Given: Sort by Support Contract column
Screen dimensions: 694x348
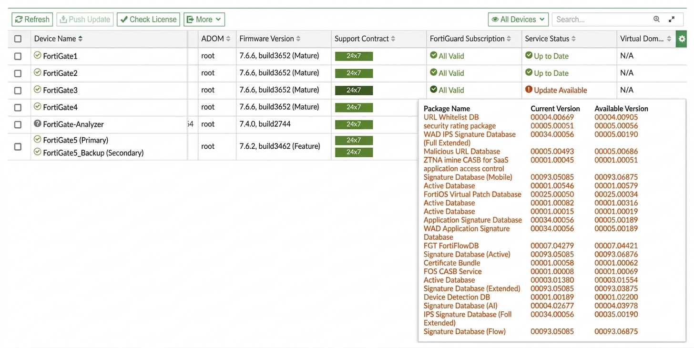Looking at the screenshot, I should 365,39.
